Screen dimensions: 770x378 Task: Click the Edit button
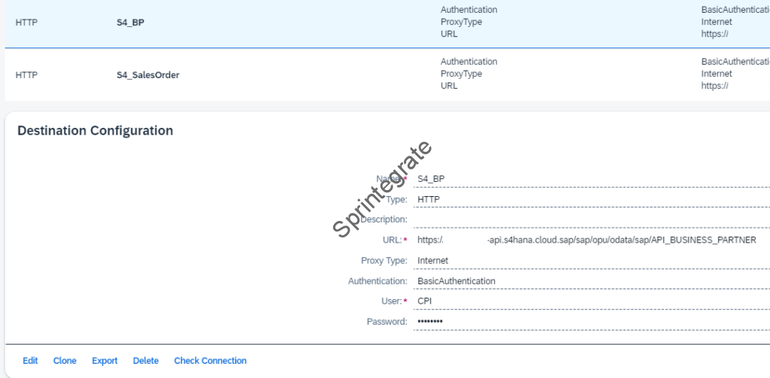click(30, 361)
